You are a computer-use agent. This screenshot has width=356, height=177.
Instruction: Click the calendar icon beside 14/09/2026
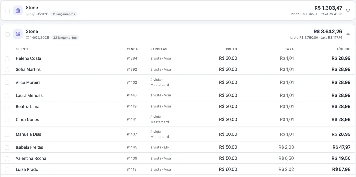pos(28,38)
